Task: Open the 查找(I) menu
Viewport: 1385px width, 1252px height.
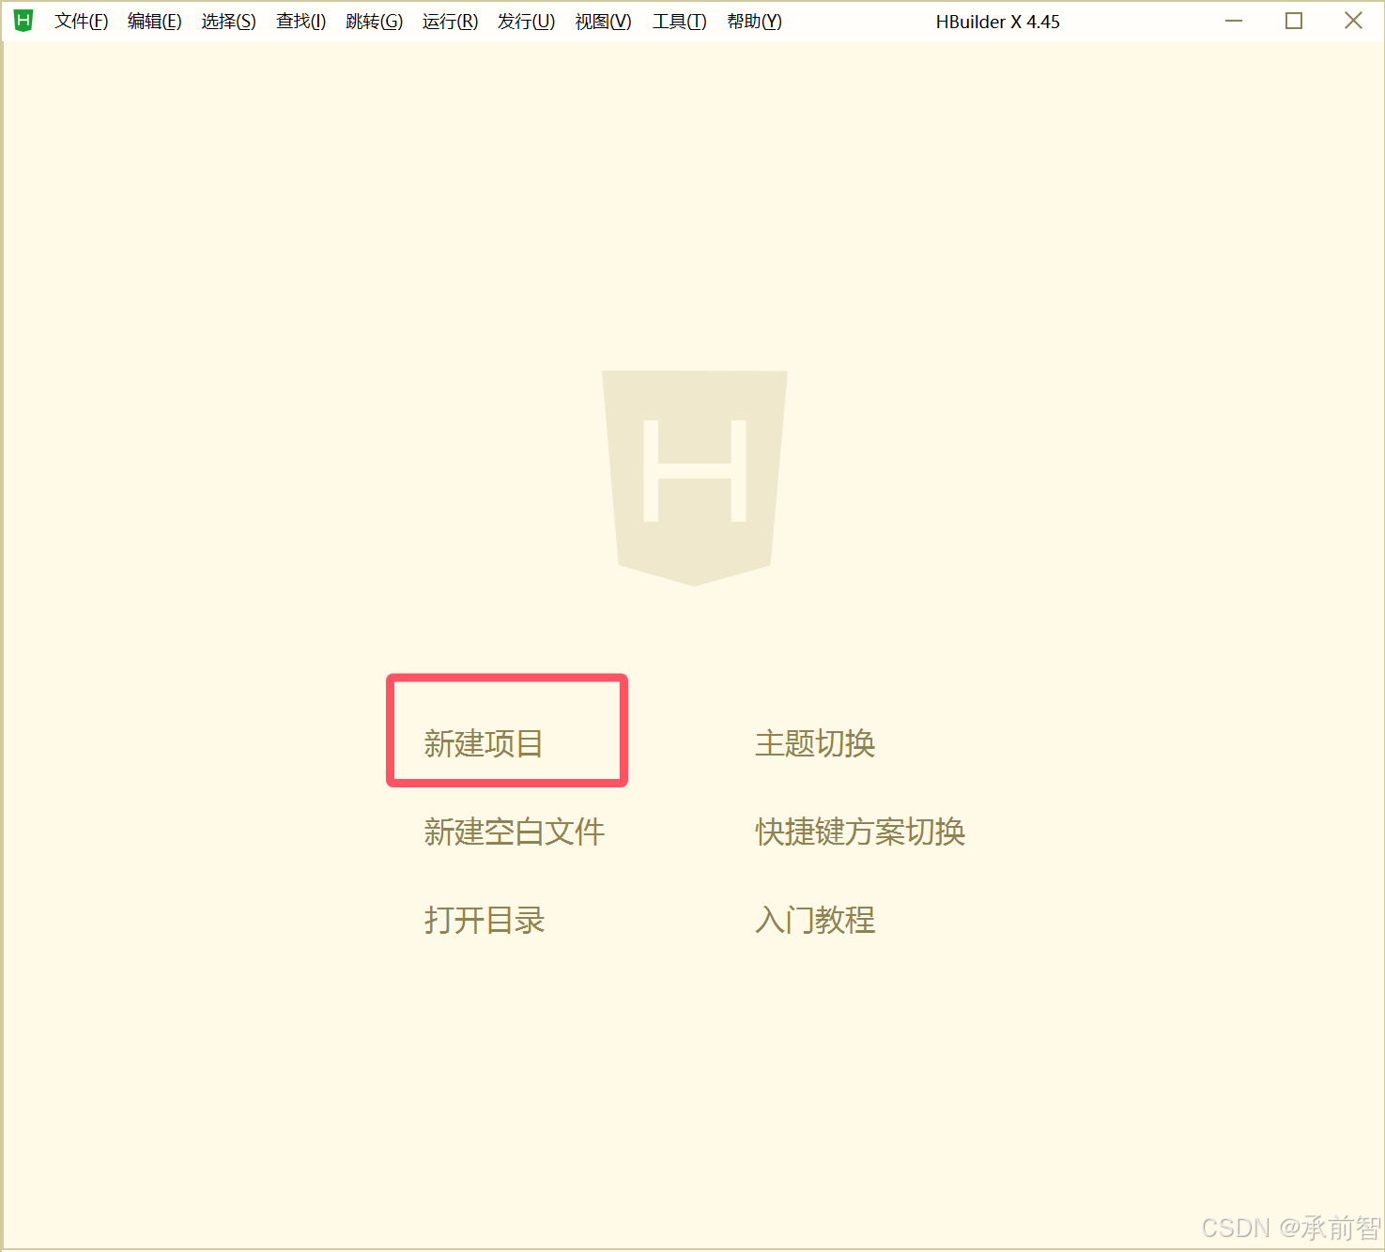Action: pyautogui.click(x=300, y=22)
